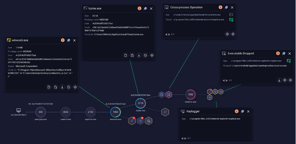The image size is (296, 144).
Task: Go to next item in Executable Dropped panel
Action: (227, 81)
